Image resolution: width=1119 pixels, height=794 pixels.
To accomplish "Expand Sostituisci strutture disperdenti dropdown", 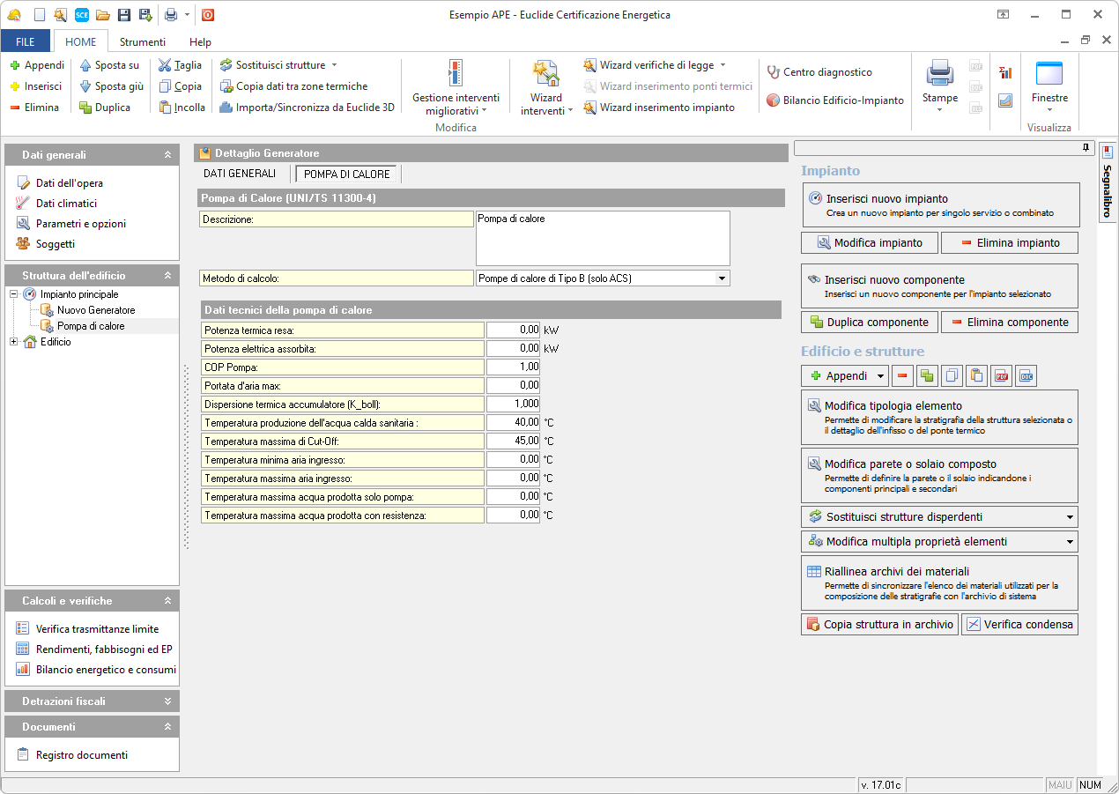I will 1070,517.
